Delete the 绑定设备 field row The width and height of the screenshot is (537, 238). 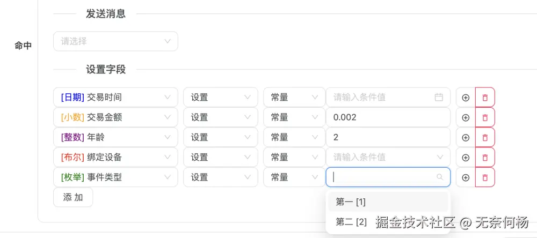click(x=485, y=157)
